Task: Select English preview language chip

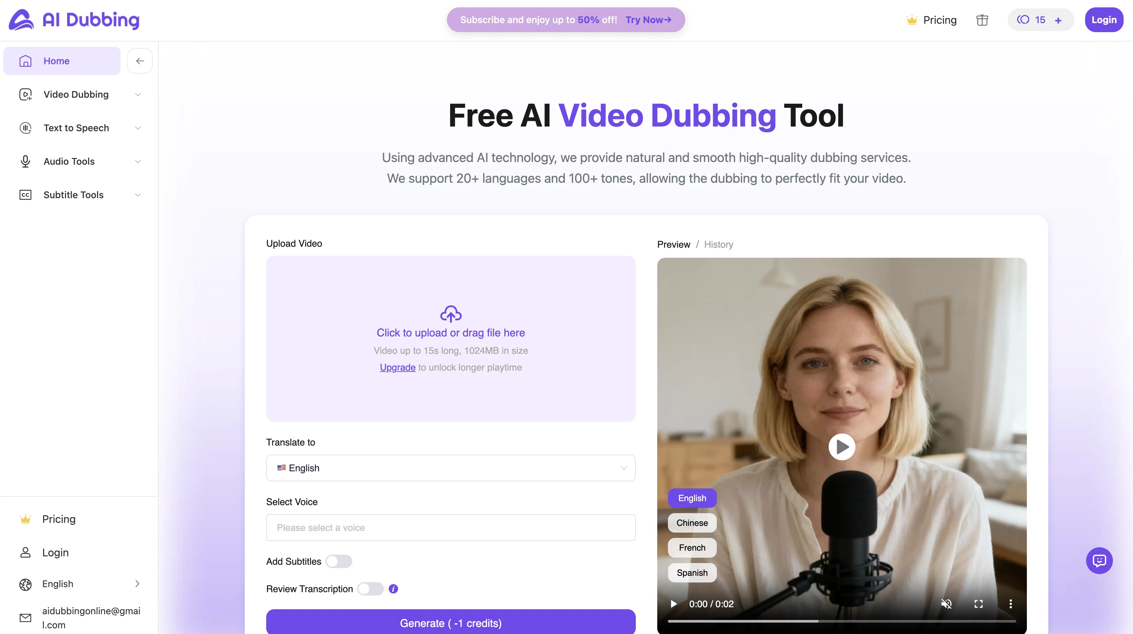Action: (x=692, y=498)
